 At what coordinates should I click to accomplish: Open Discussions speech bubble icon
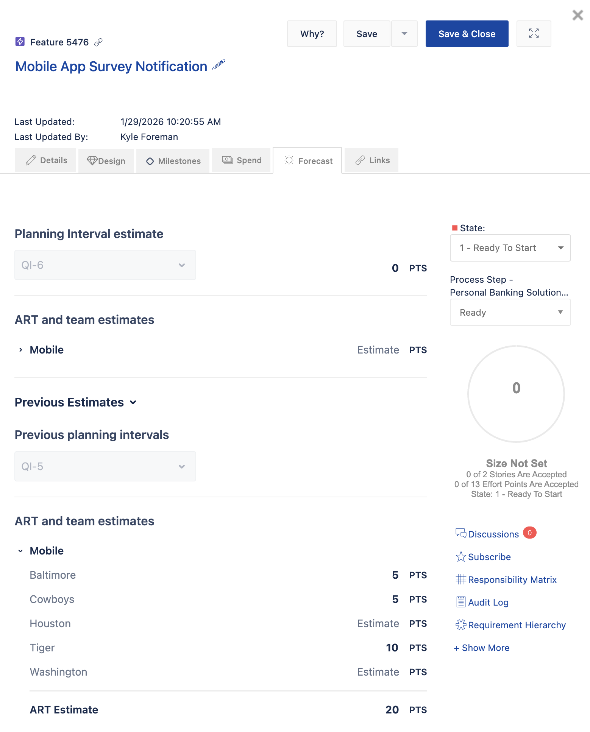[x=460, y=534]
